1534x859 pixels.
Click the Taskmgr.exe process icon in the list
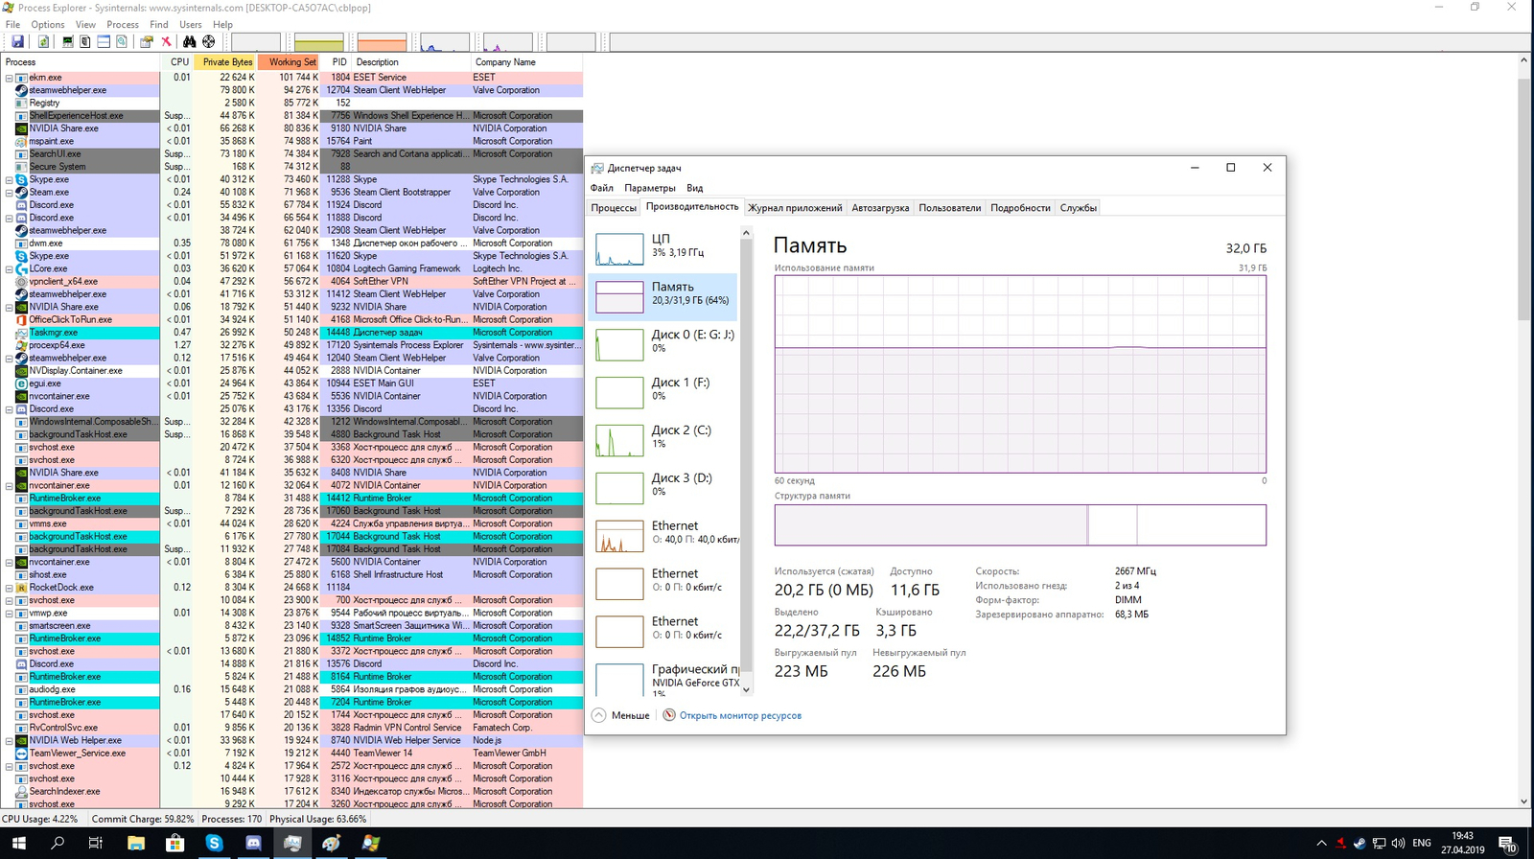(21, 333)
